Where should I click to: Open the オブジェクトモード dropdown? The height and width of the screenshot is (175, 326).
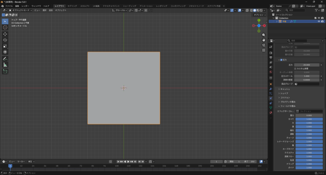coord(21,10)
